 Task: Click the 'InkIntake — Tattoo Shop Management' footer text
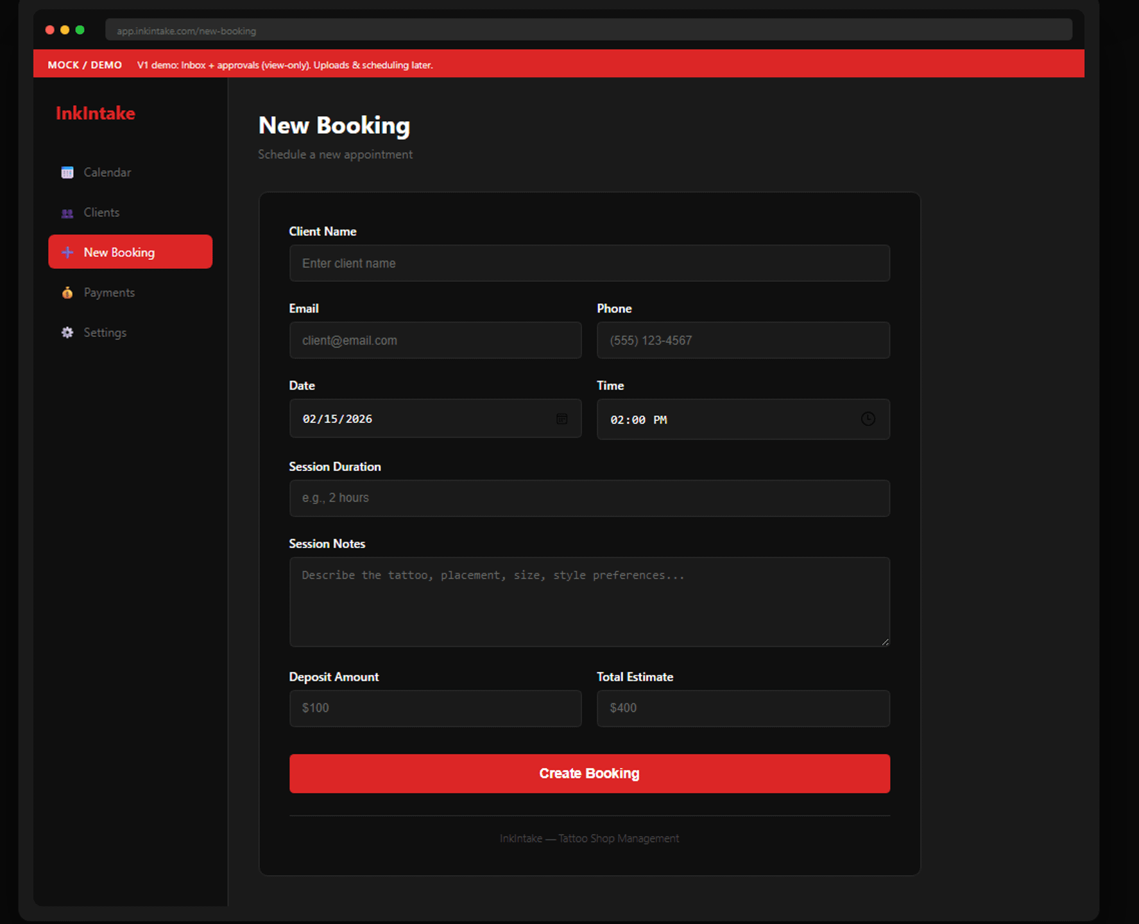tap(589, 839)
